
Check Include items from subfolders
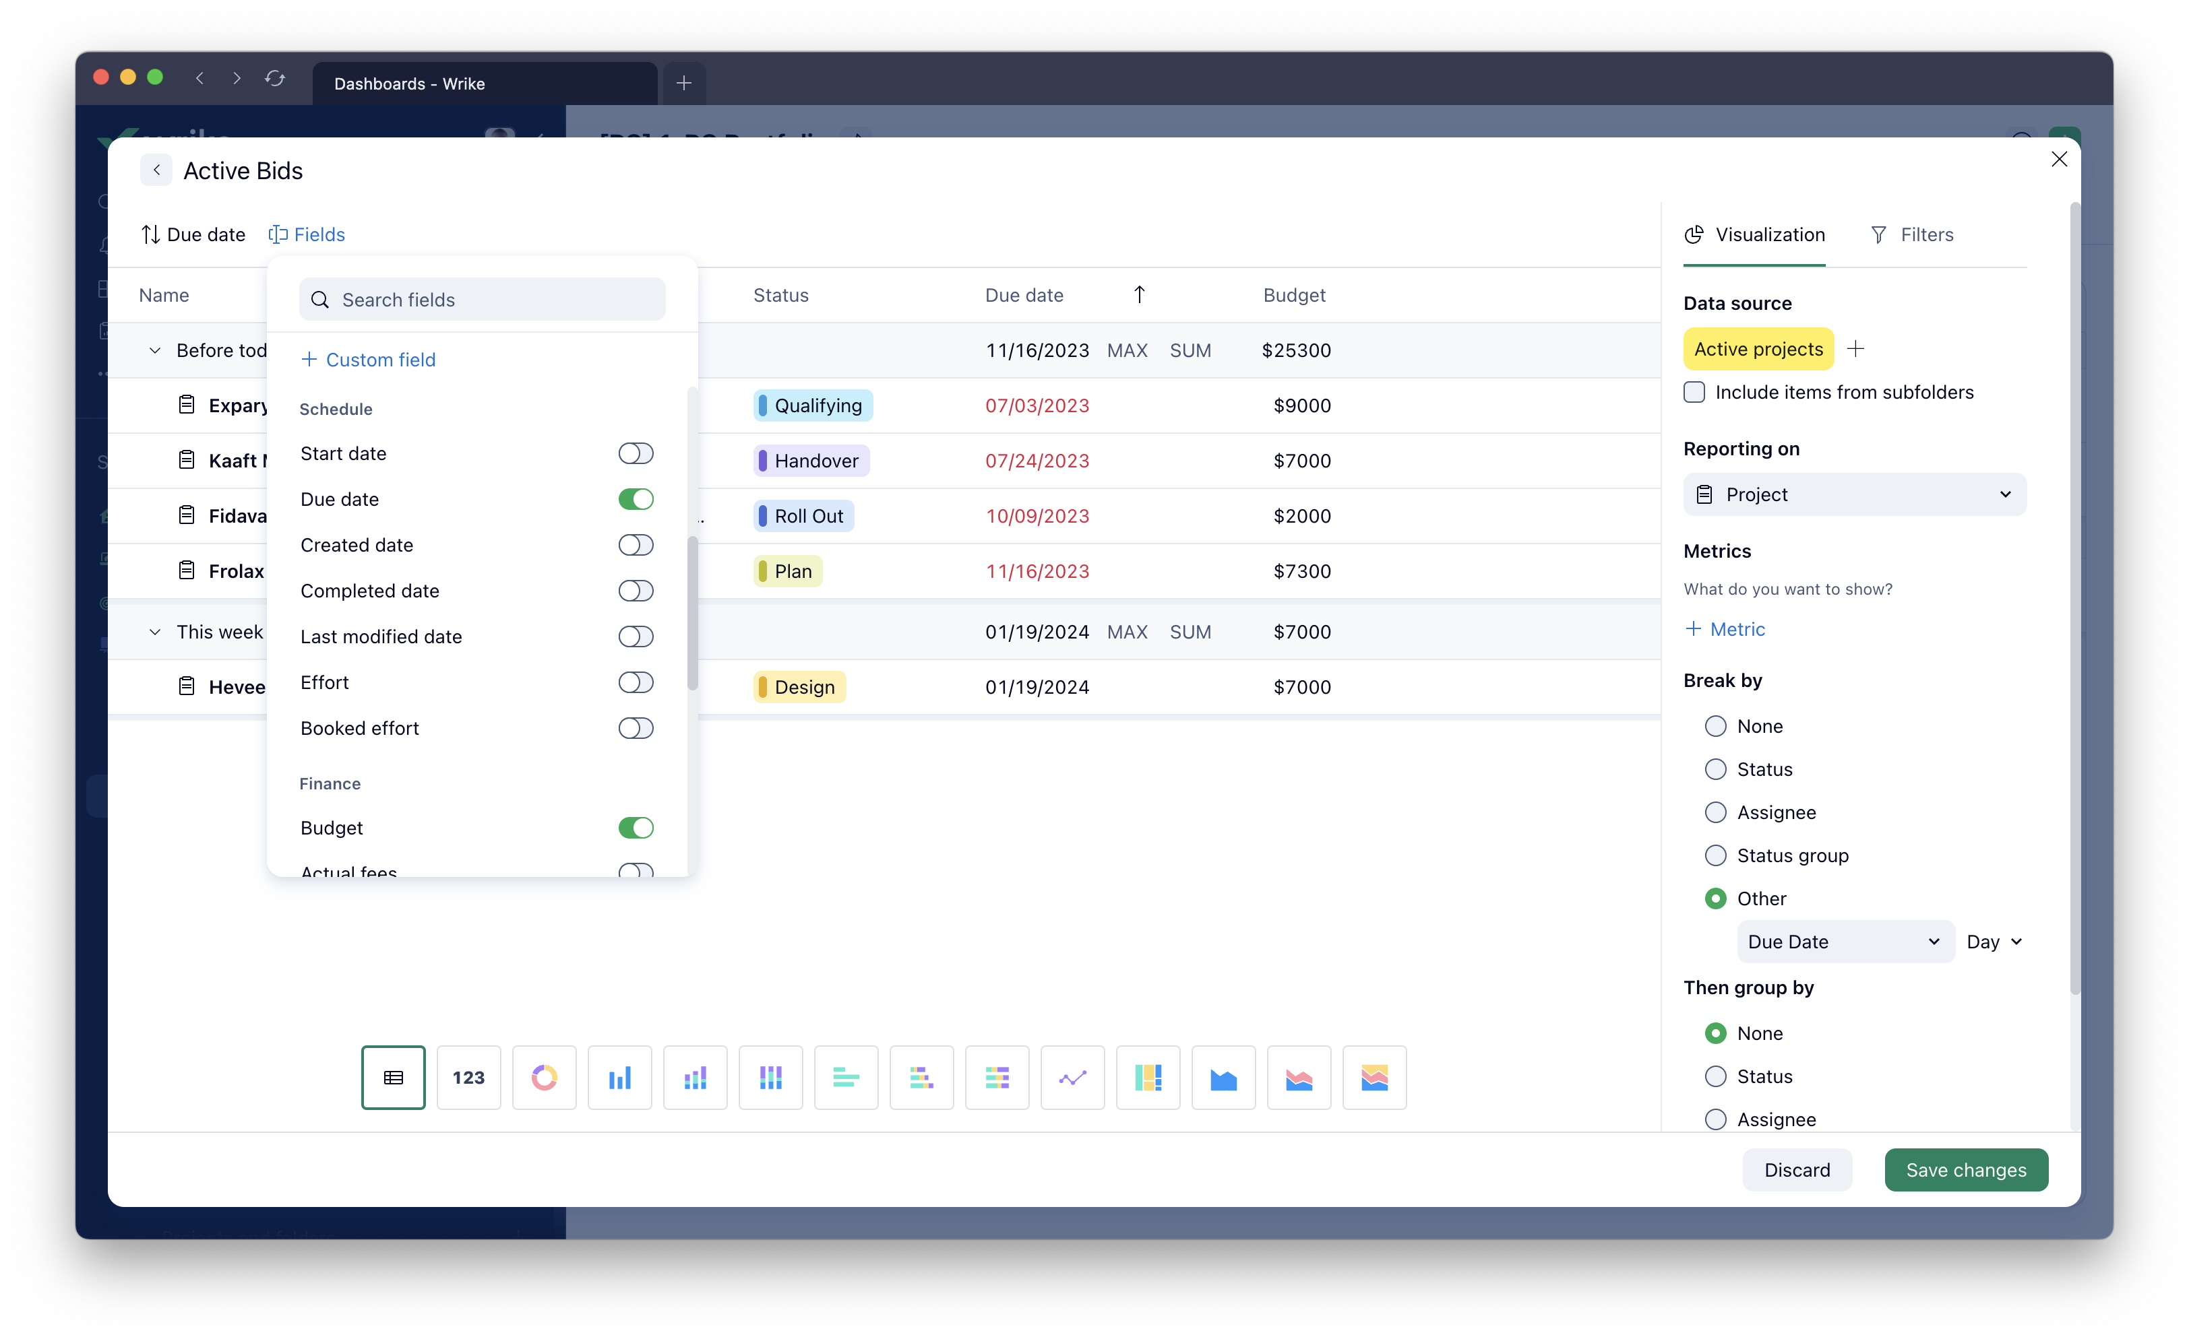tap(1694, 393)
